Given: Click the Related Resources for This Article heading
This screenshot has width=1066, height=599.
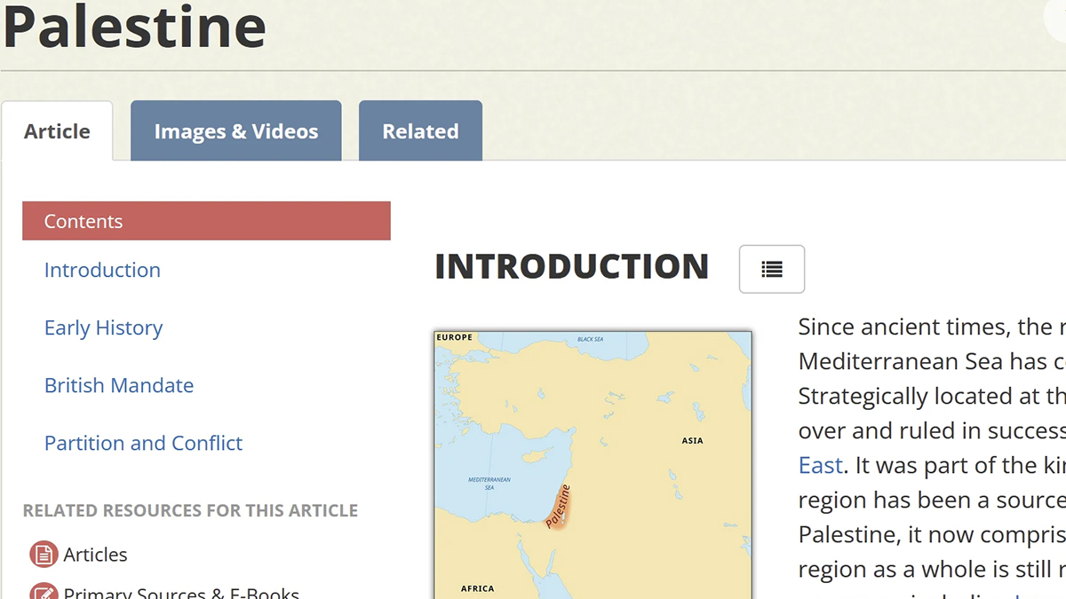Looking at the screenshot, I should pyautogui.click(x=190, y=510).
